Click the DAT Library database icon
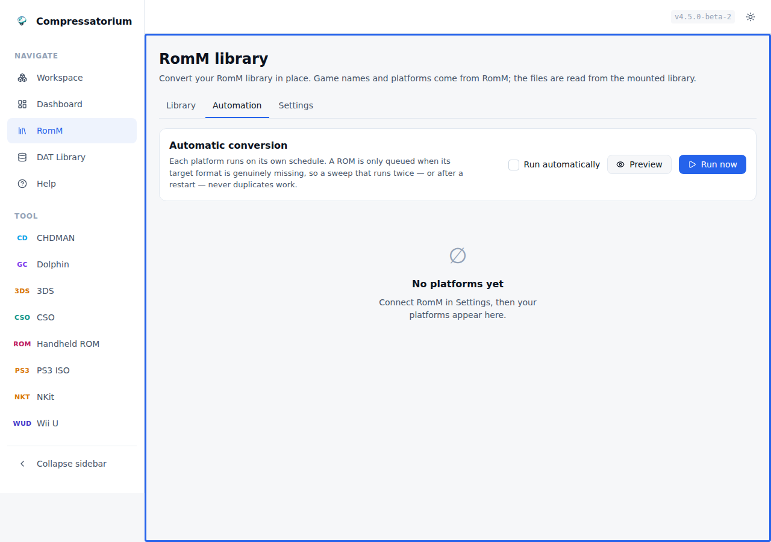This screenshot has height=542, width=771. [x=22, y=157]
